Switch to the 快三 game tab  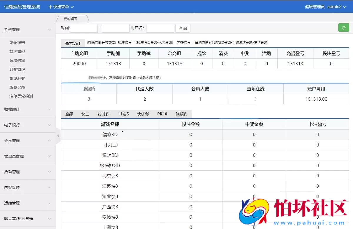pyautogui.click(x=85, y=114)
